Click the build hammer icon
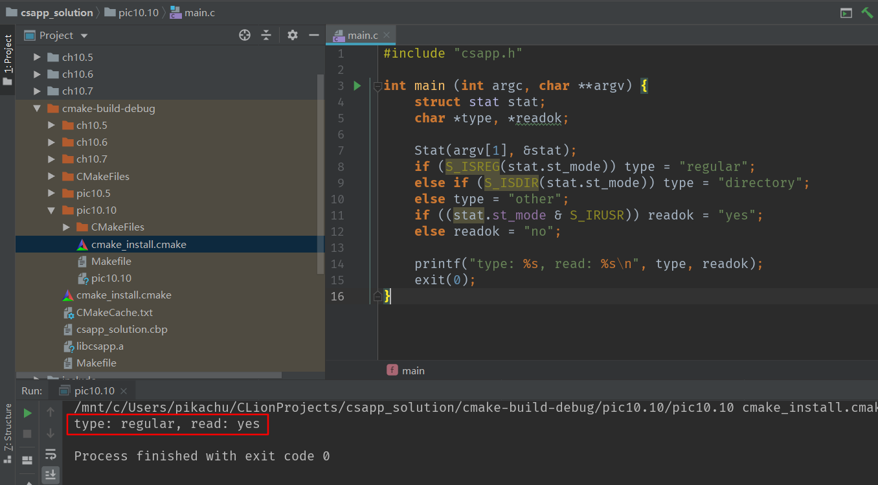Image resolution: width=878 pixels, height=485 pixels. (867, 12)
